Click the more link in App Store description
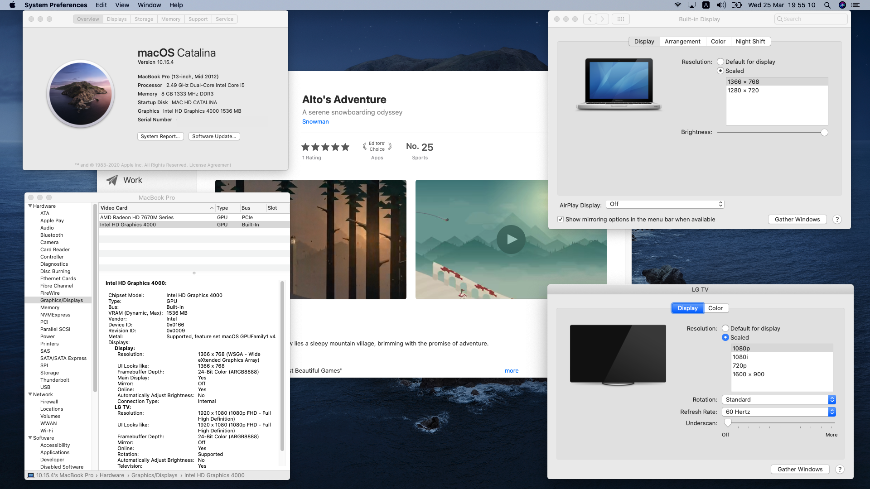The image size is (870, 489). [x=512, y=370]
